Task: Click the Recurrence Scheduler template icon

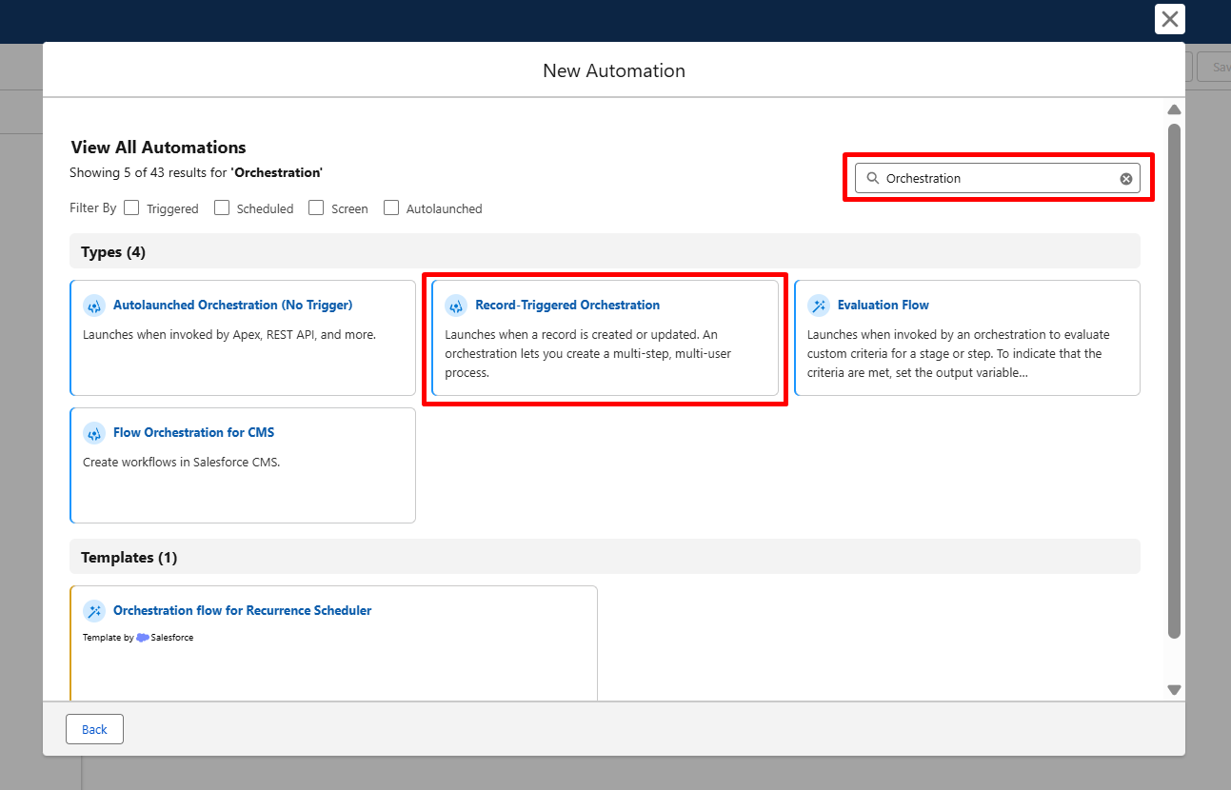Action: tap(94, 611)
